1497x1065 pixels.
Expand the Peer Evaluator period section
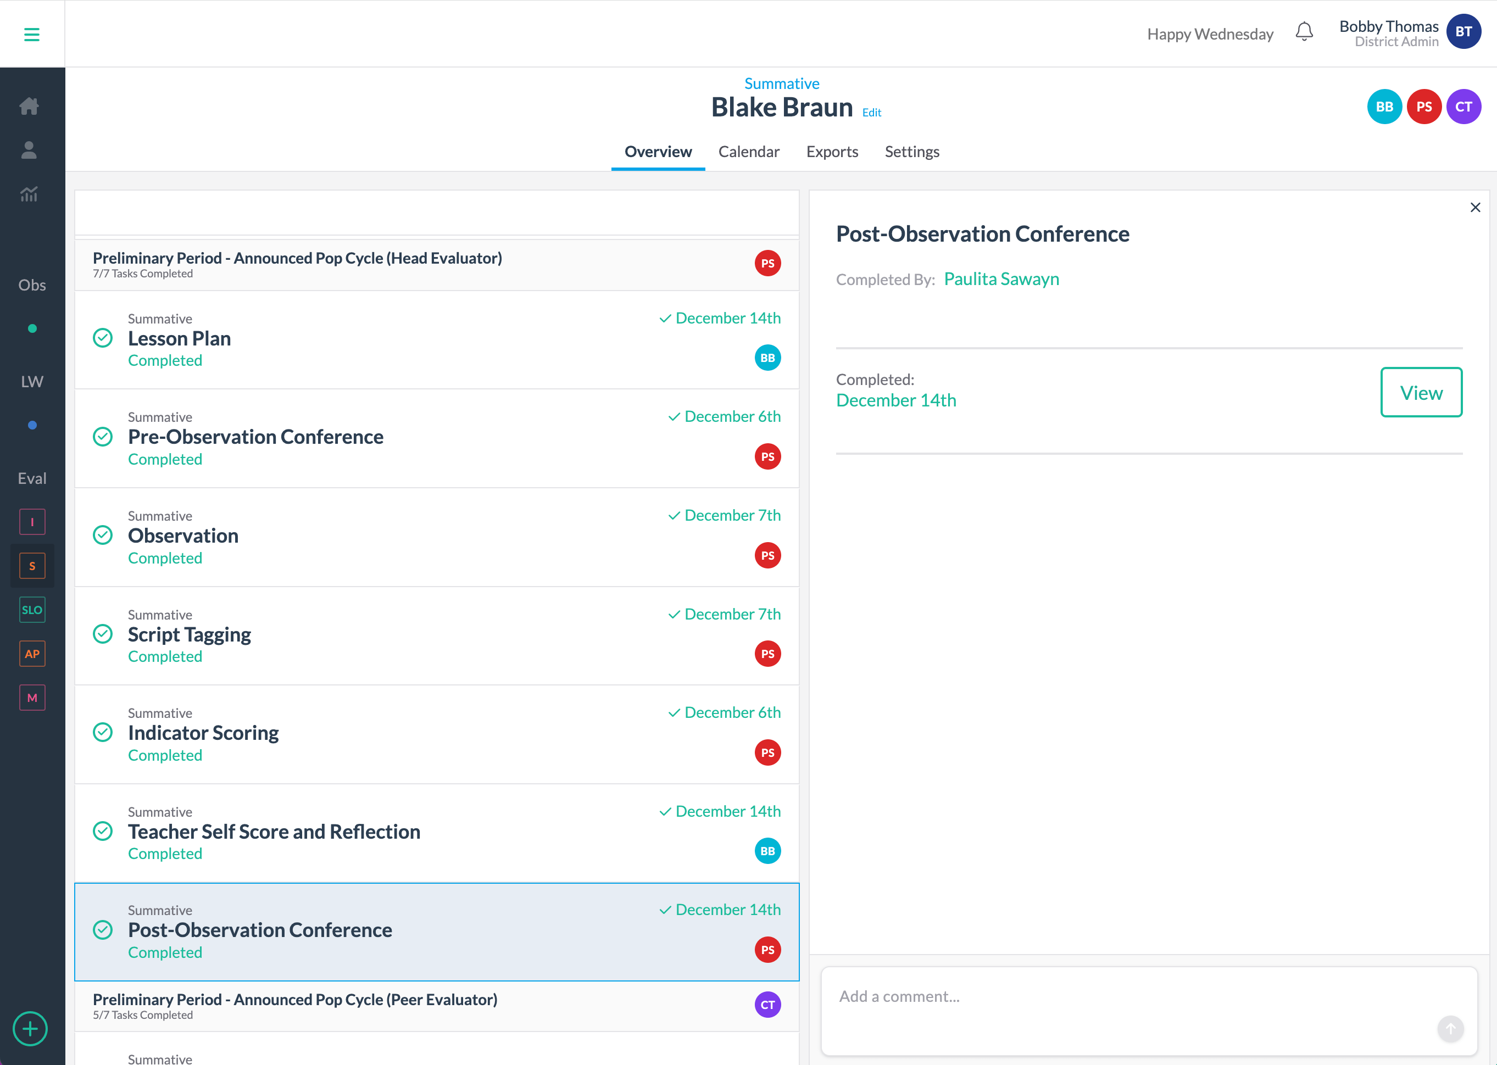296,1000
